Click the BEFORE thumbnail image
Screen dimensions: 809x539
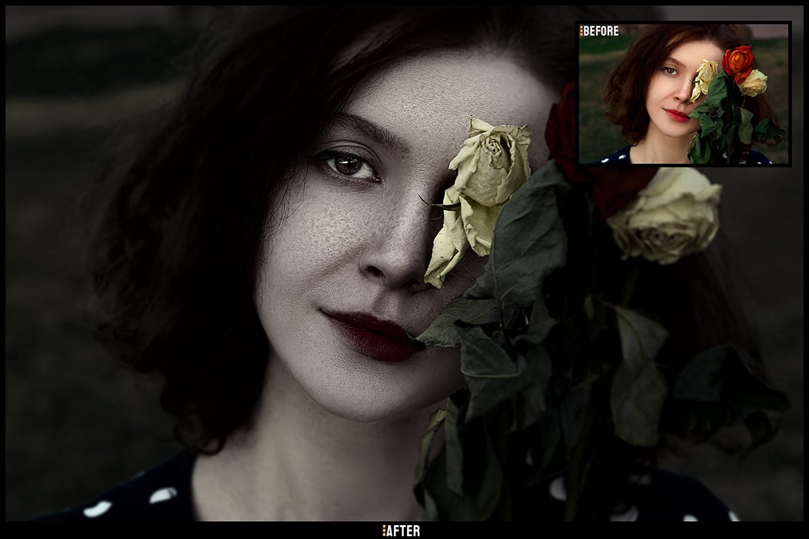[x=684, y=93]
